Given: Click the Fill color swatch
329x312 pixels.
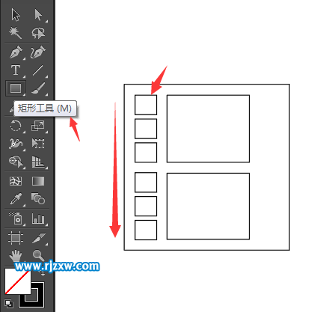Looking at the screenshot, I should tap(18, 281).
